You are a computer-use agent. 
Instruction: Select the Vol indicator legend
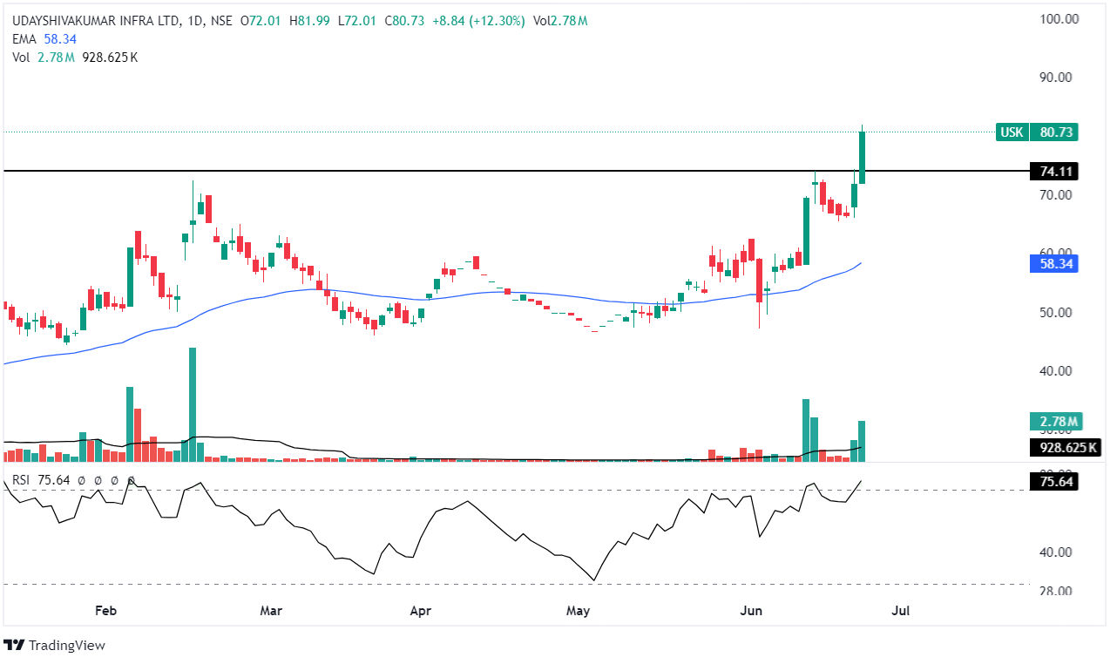[20, 58]
